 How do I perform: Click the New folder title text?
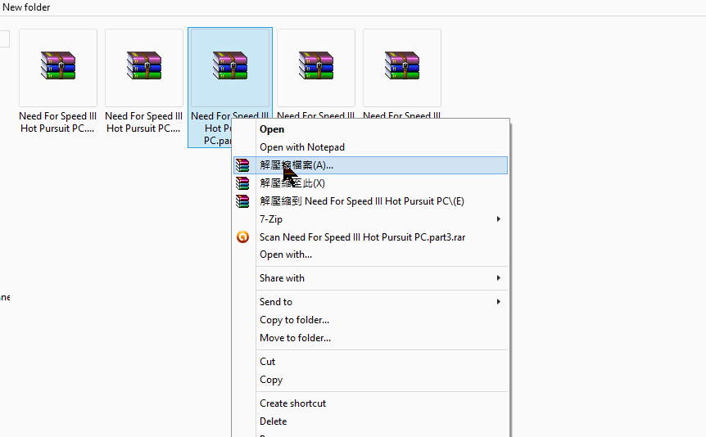point(26,7)
